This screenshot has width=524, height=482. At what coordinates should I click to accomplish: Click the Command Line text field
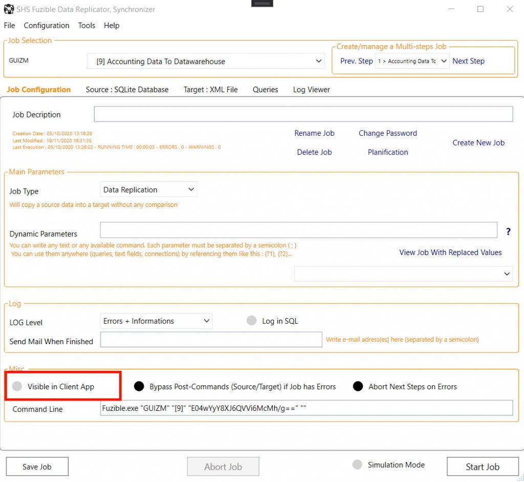point(307,408)
